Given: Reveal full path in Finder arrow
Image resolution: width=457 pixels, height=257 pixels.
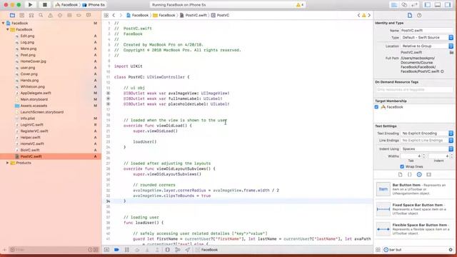Looking at the screenshot, I should (x=442, y=71).
